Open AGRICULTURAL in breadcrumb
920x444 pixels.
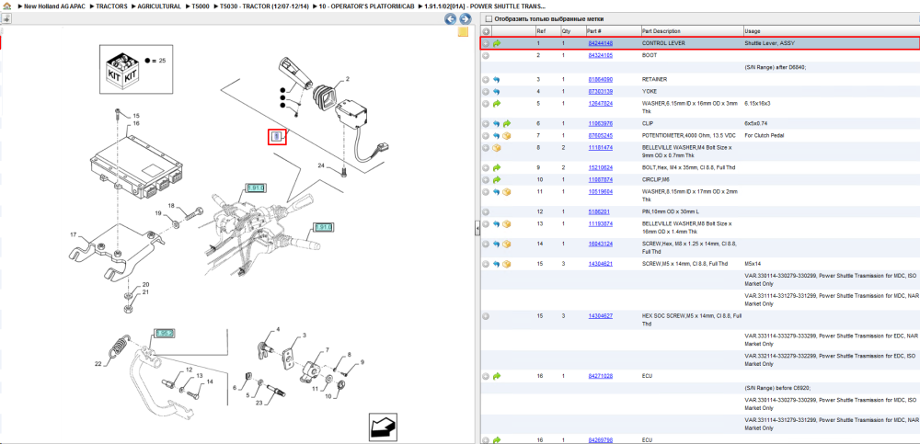(x=159, y=6)
